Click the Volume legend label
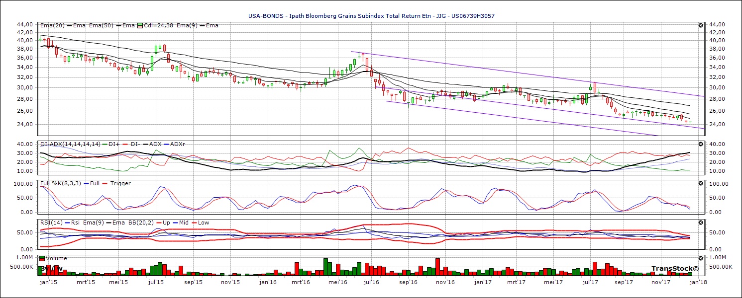Image resolution: width=742 pixels, height=298 pixels. (x=56, y=258)
